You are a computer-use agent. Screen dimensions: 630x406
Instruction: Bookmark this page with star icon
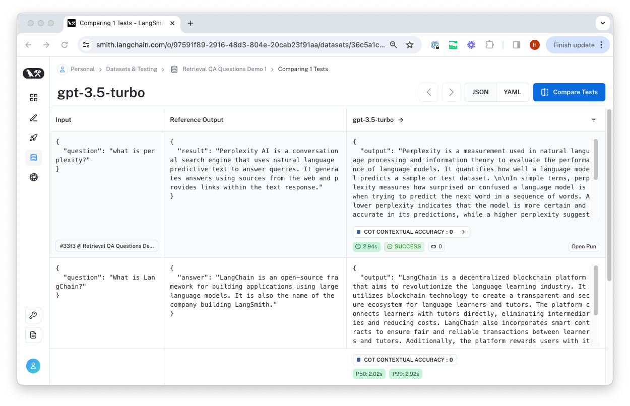[x=410, y=45]
